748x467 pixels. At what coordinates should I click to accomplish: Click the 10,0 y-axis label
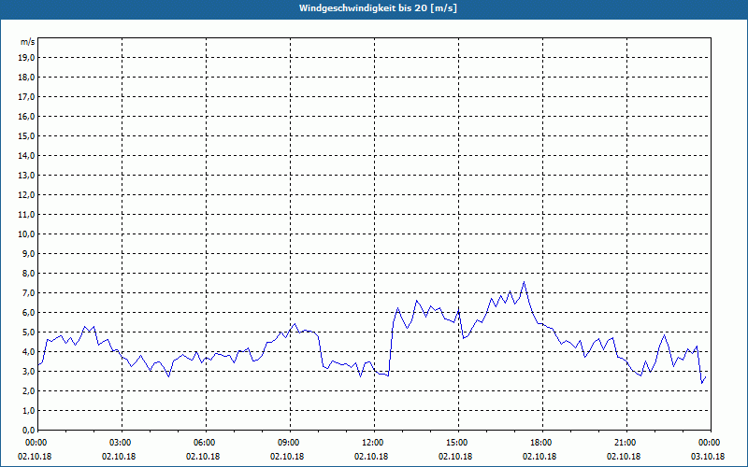tap(26, 234)
